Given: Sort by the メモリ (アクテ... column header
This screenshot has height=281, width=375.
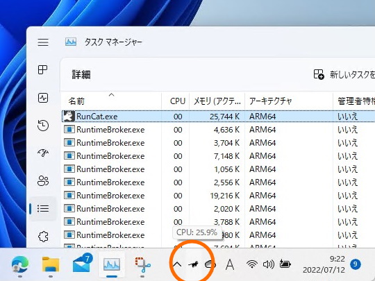Looking at the screenshot, I should pyautogui.click(x=217, y=101).
